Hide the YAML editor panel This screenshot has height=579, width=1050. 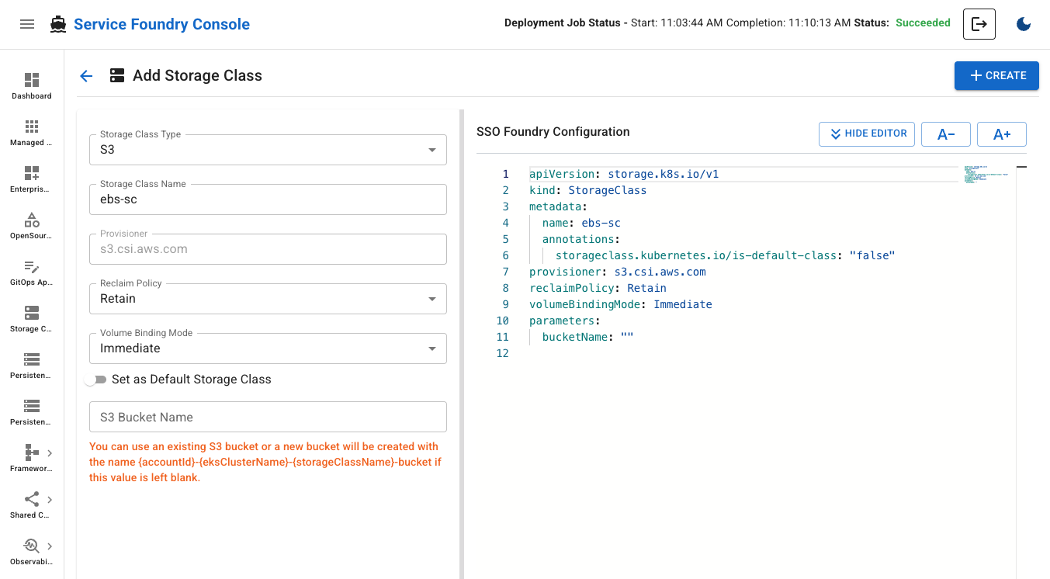(866, 133)
